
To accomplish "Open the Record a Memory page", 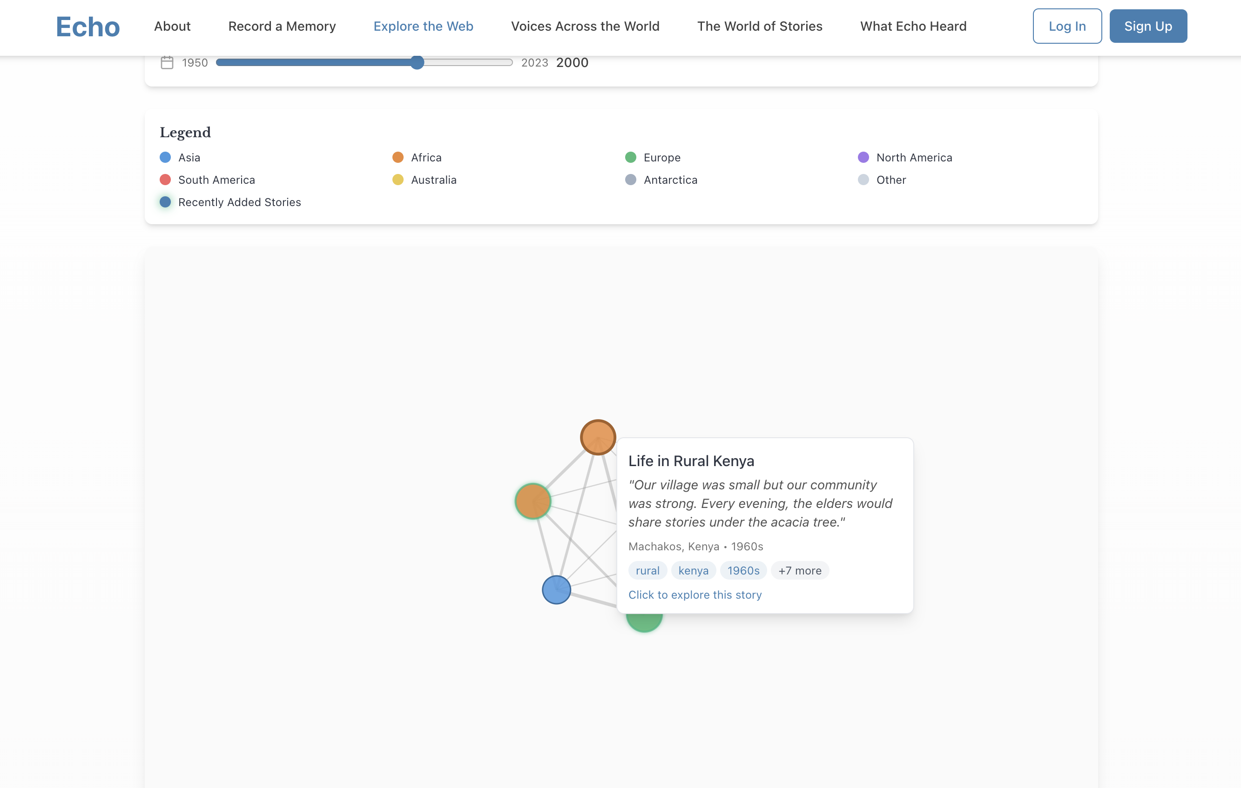I will [282, 26].
